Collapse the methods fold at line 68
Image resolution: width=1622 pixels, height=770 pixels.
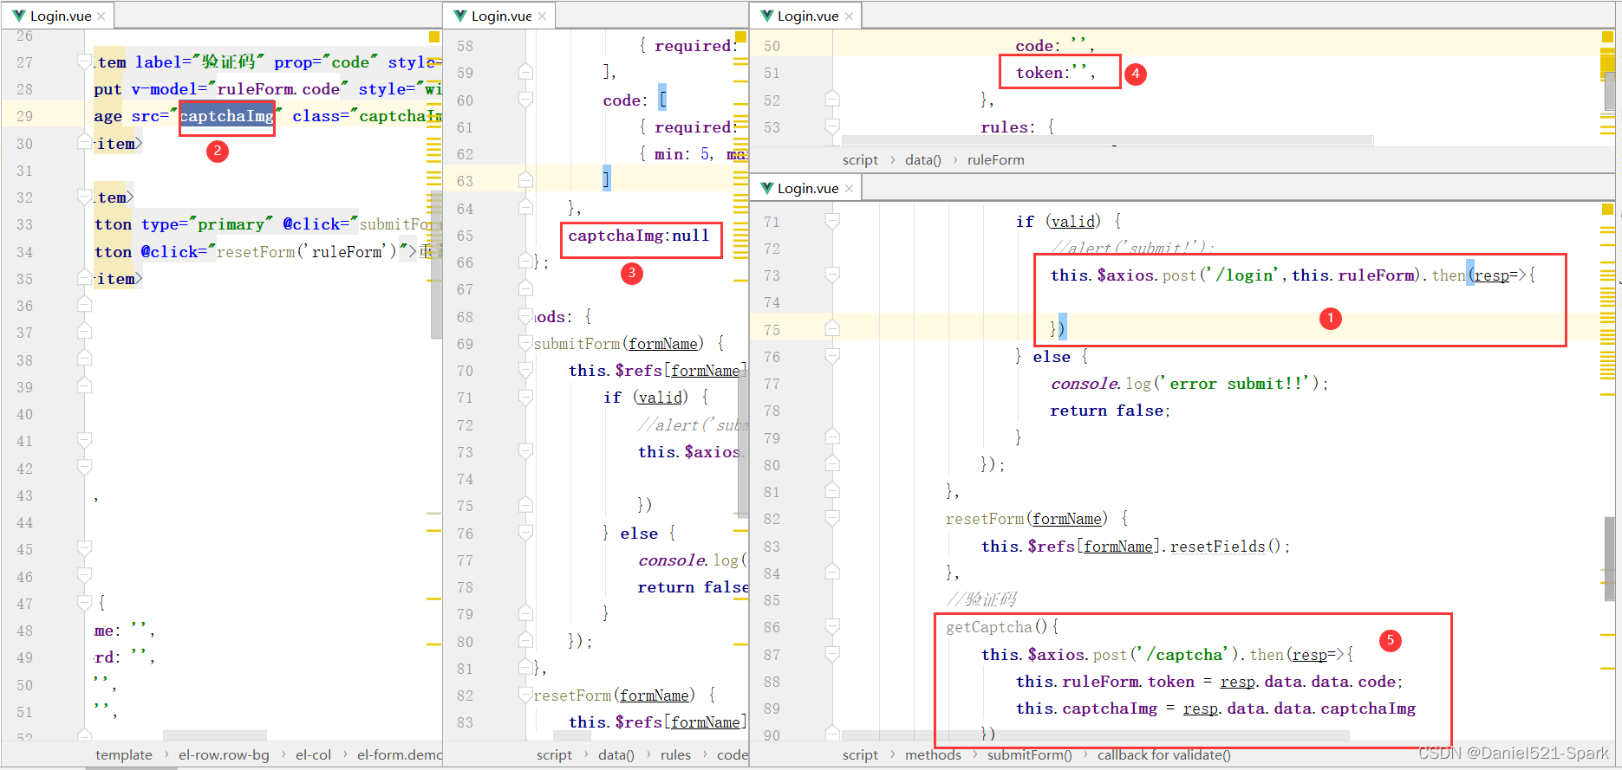click(x=525, y=316)
